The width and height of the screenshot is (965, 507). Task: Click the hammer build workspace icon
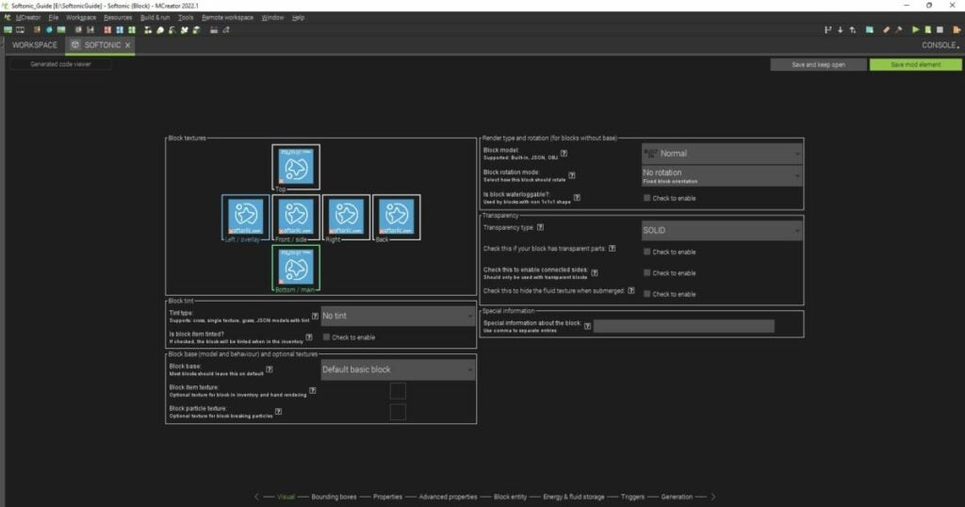(898, 29)
